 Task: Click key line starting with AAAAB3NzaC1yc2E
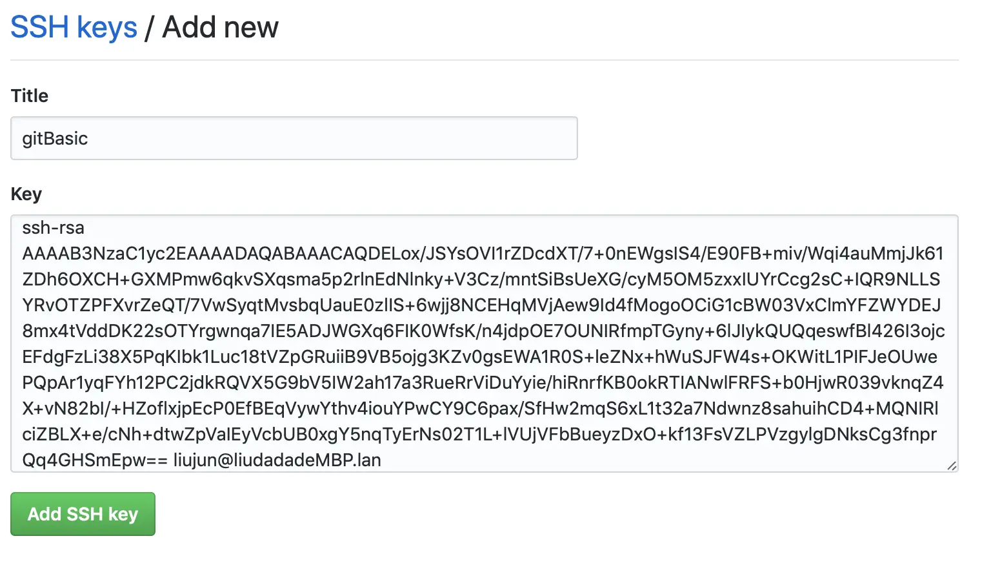point(483,253)
